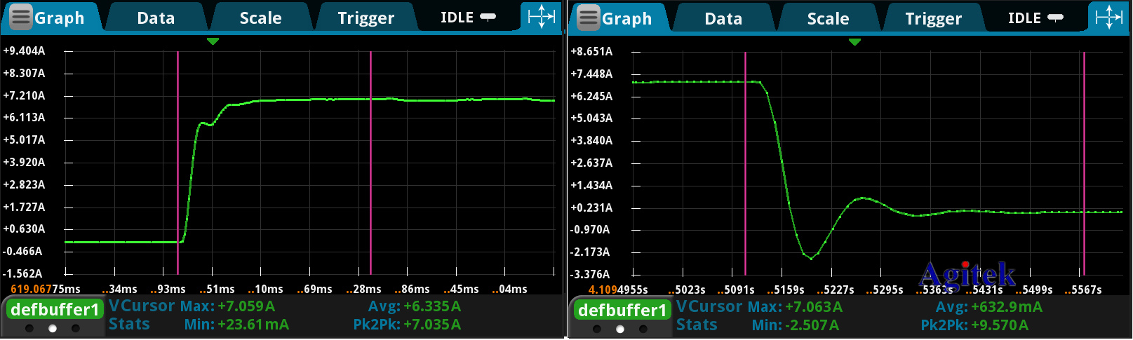Viewport: 1133px width, 340px height.
Task: Tap the IDLE trigger state indicator on the left screen
Action: click(467, 18)
